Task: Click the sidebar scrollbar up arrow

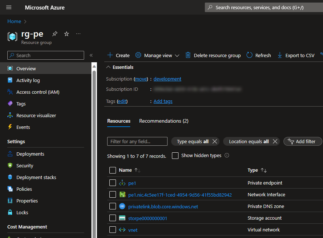Action: (94, 66)
